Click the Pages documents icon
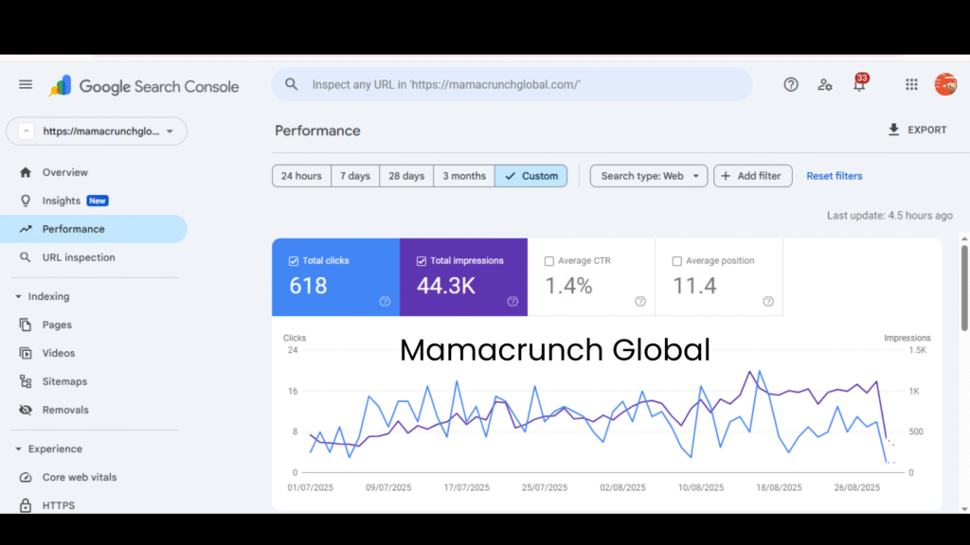Image resolution: width=970 pixels, height=545 pixels. click(x=26, y=325)
